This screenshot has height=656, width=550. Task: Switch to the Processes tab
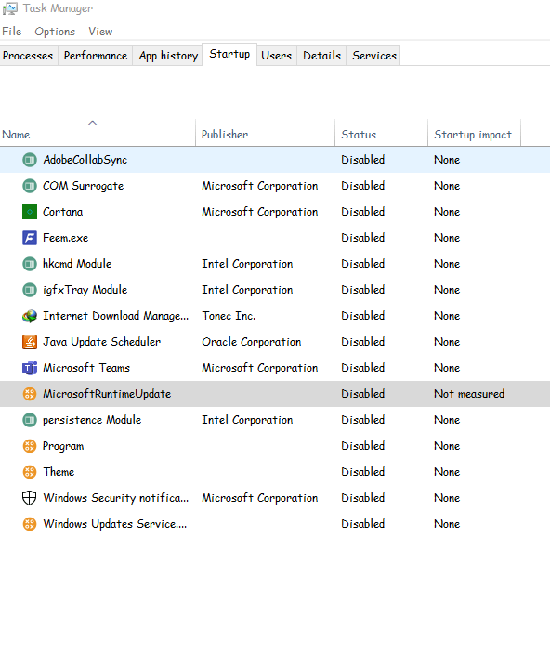[x=28, y=55]
